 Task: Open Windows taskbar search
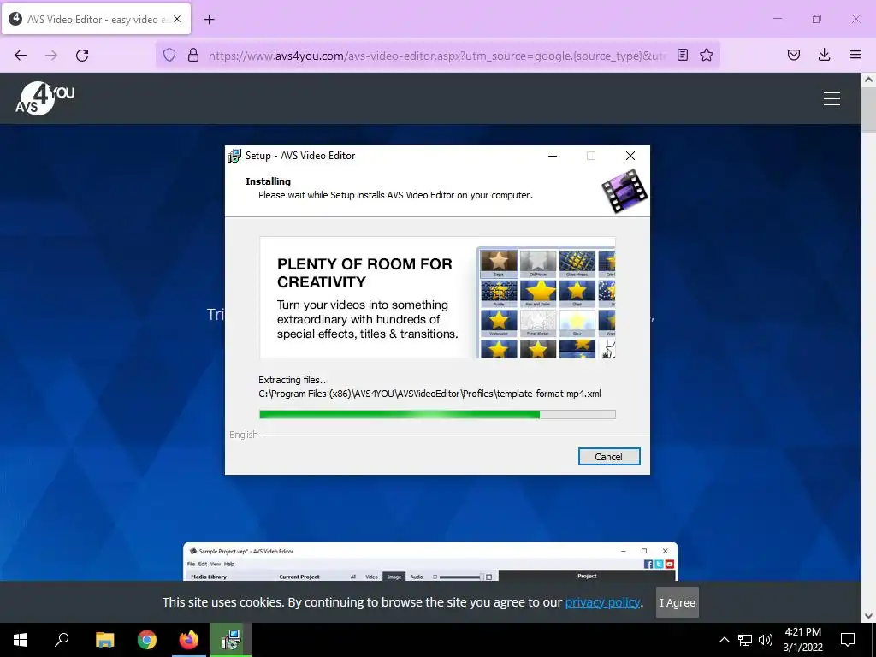click(x=62, y=640)
